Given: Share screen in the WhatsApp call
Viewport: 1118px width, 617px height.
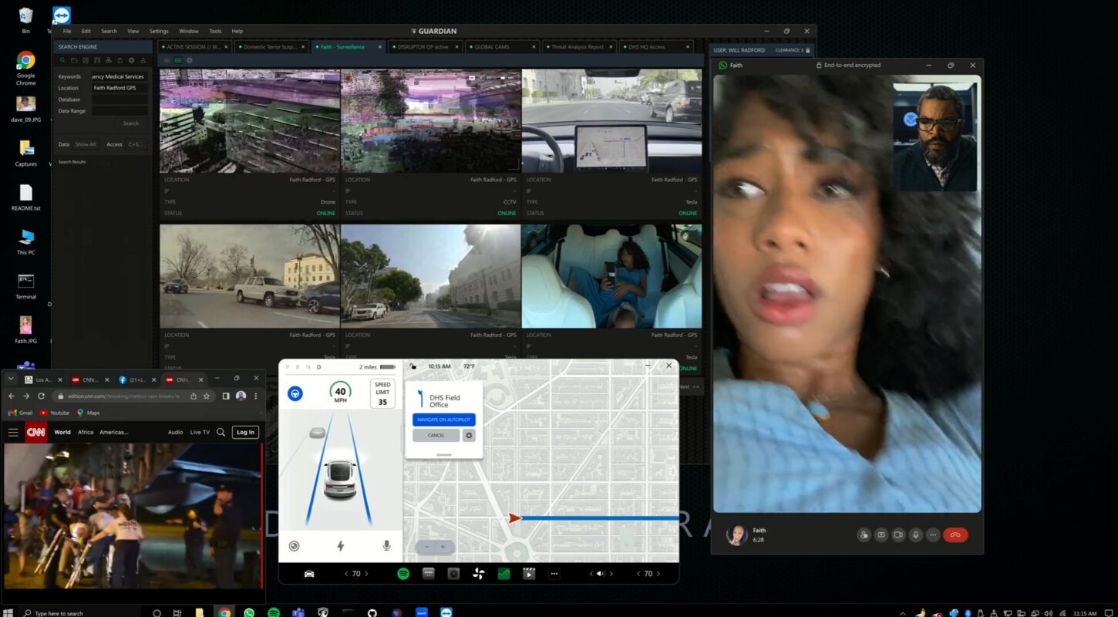Looking at the screenshot, I should click(x=881, y=534).
